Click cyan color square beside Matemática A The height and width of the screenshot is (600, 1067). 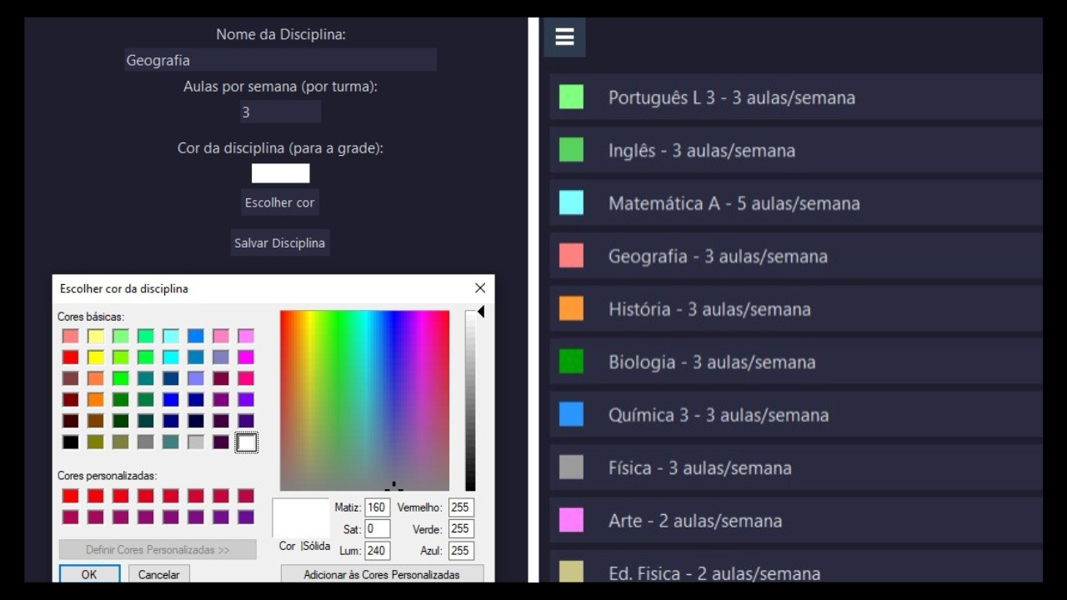tap(571, 203)
